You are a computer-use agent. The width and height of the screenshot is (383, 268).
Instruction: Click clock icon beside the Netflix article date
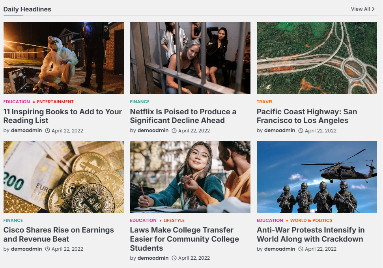[x=174, y=130]
